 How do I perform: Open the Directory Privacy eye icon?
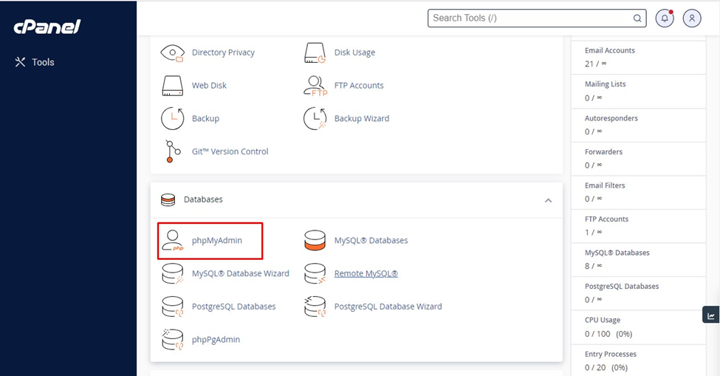pos(172,52)
